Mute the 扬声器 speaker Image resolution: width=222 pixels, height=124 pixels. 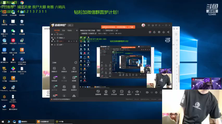pyautogui.click(x=137, y=93)
